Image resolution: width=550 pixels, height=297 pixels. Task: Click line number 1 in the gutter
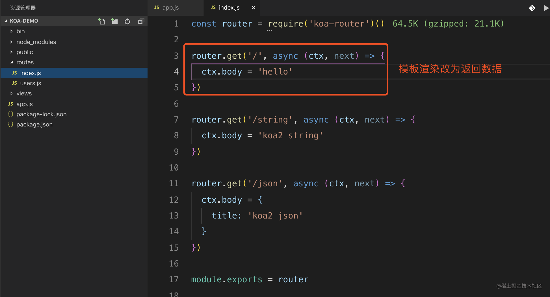point(176,24)
